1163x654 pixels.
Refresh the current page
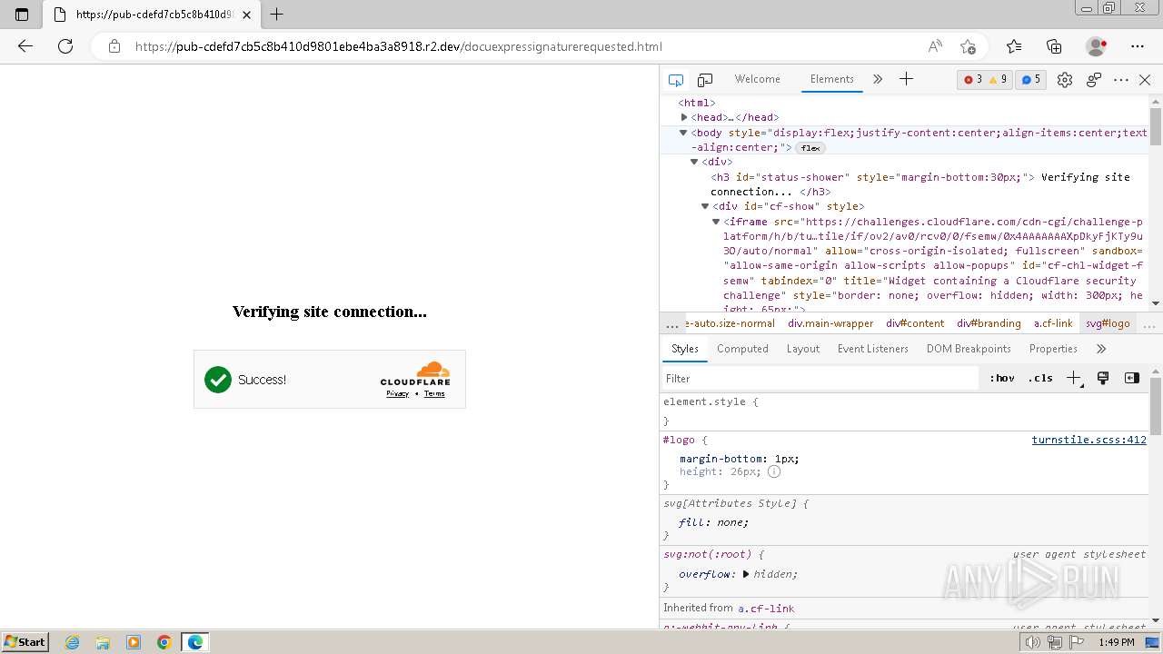[65, 46]
